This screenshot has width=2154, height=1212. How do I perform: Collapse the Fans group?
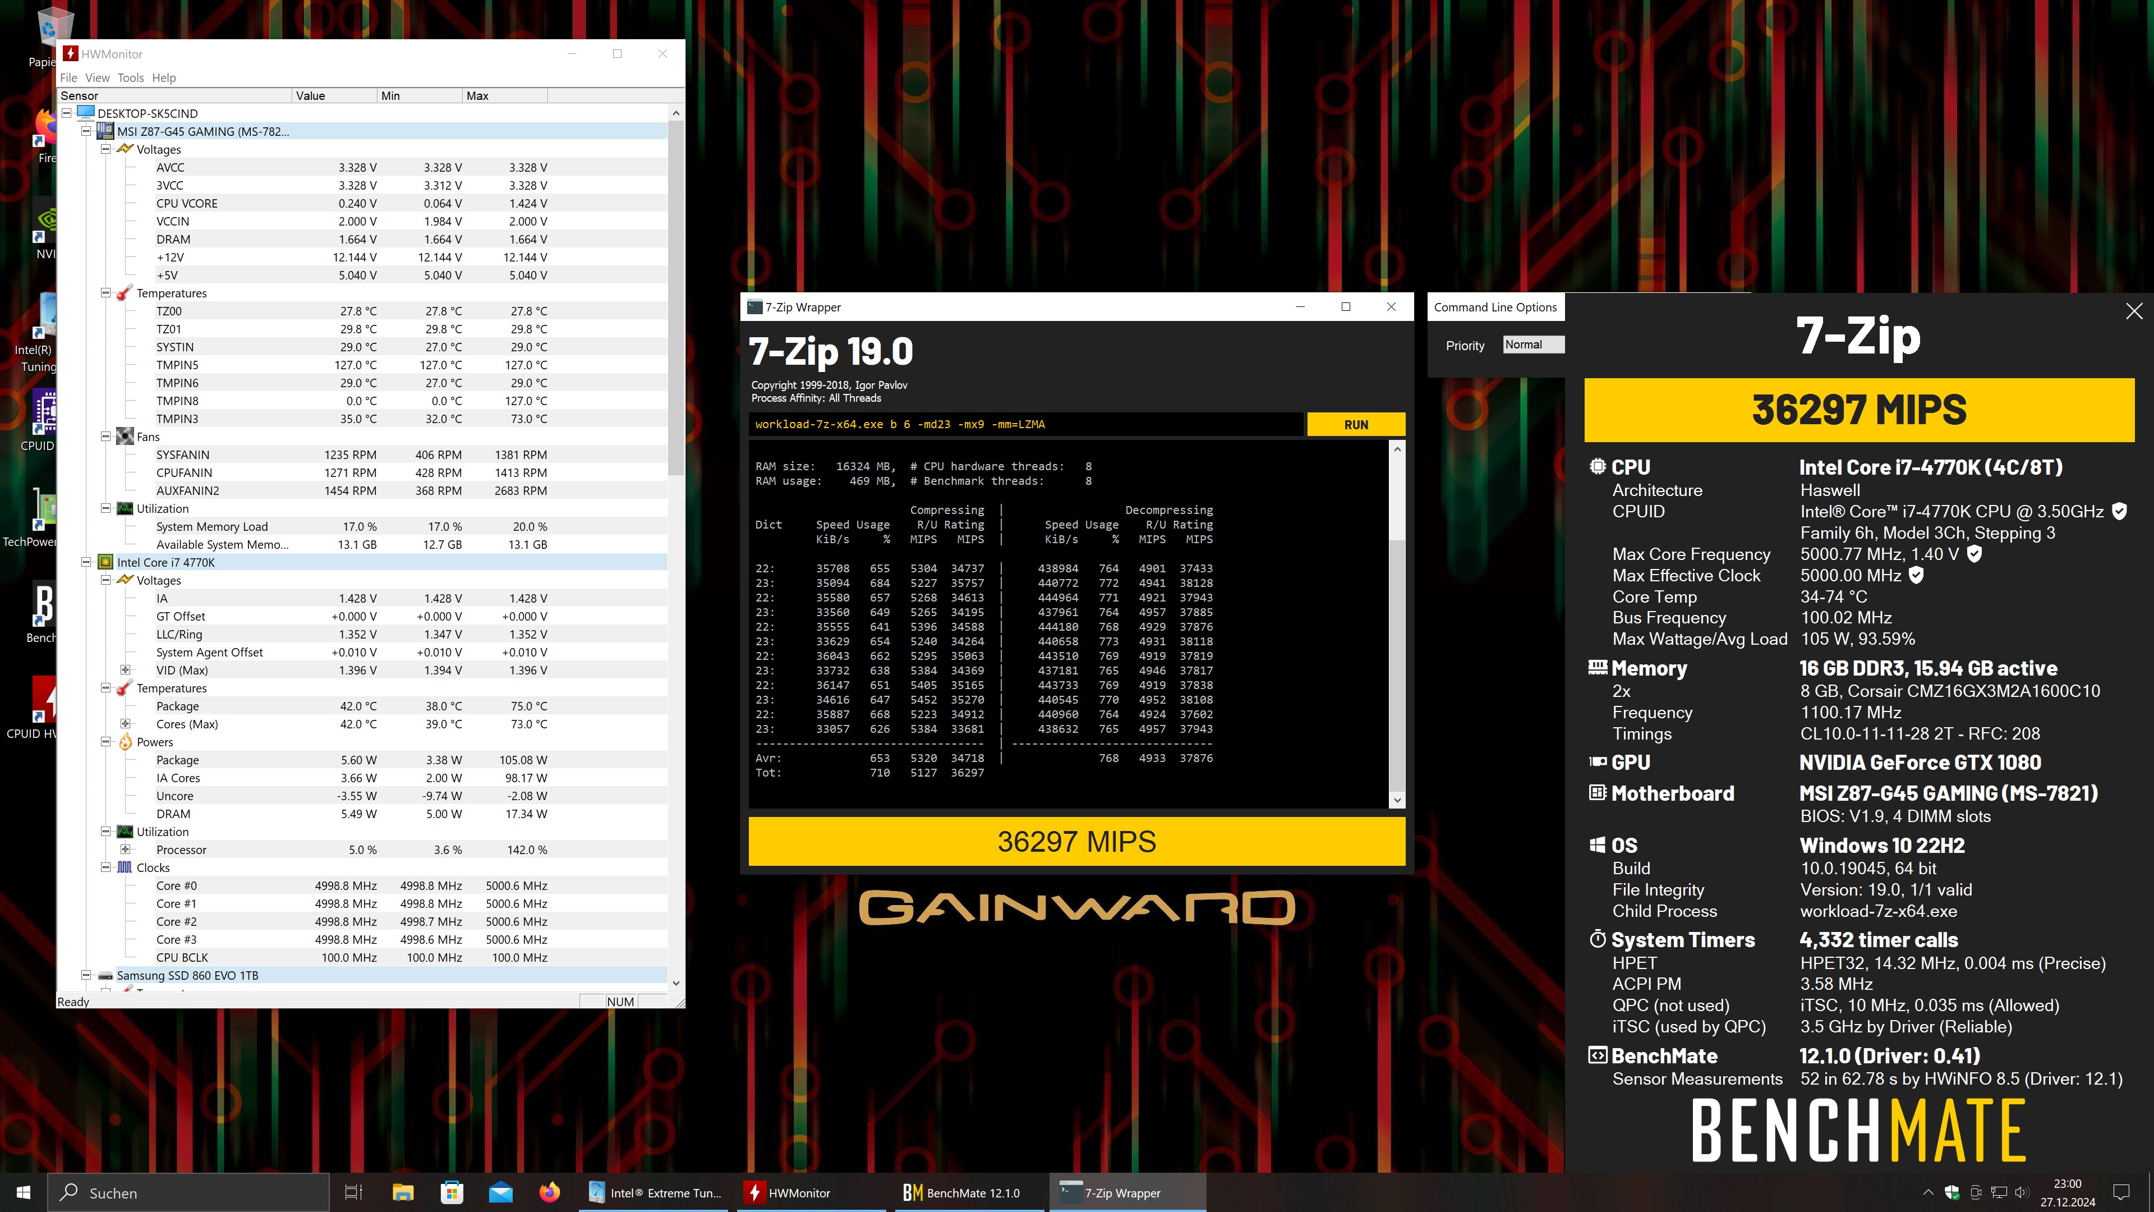(x=105, y=437)
